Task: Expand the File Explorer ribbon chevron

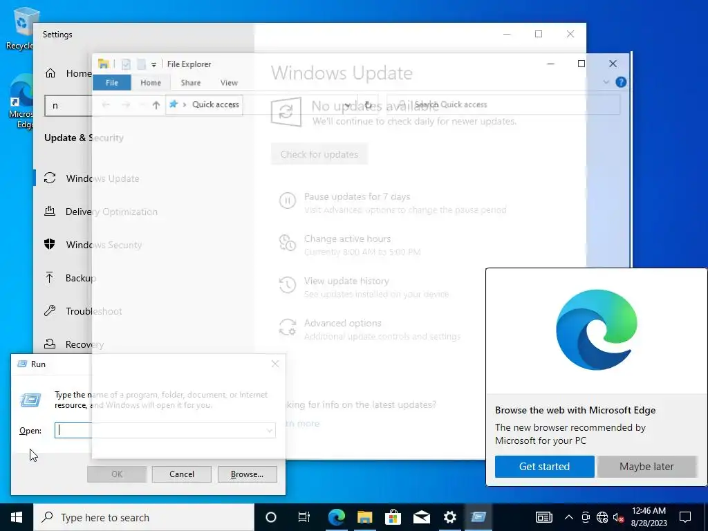Action: pyautogui.click(x=606, y=82)
